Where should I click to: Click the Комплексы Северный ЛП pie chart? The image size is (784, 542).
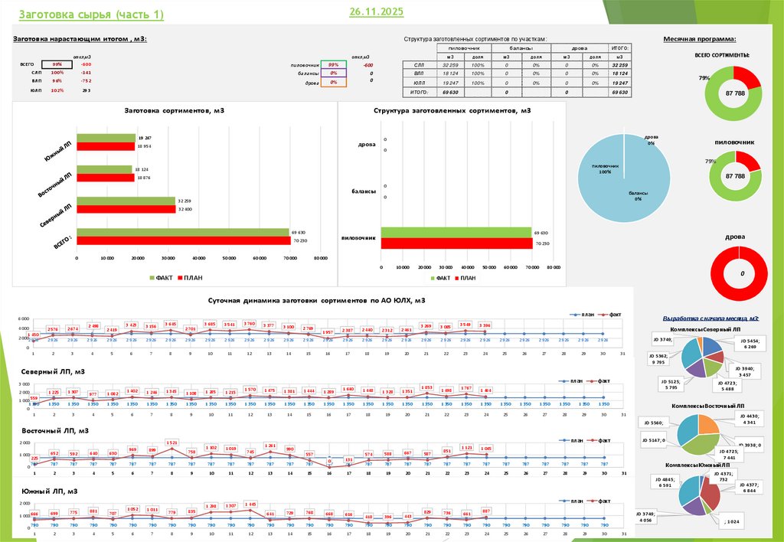click(x=703, y=357)
